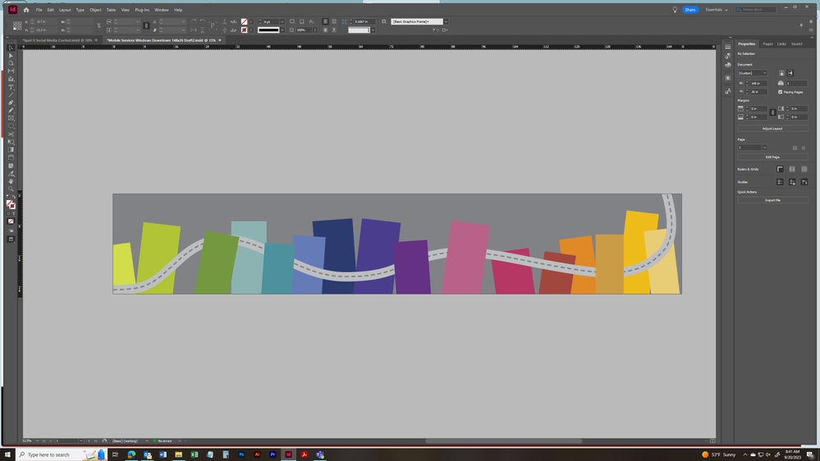820x461 pixels.
Task: Toggle the document grid icon
Action: click(x=804, y=169)
